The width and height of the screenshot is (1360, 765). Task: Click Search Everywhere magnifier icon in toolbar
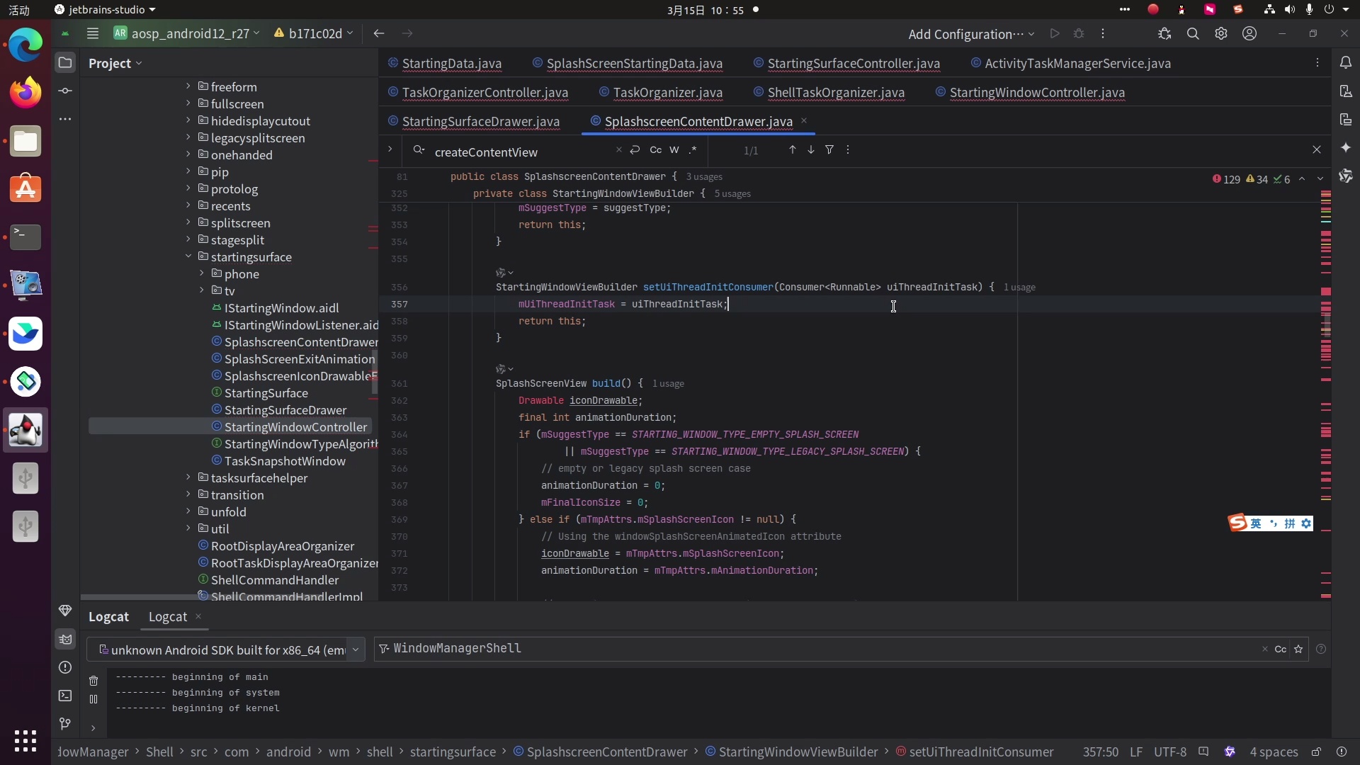tap(1193, 34)
